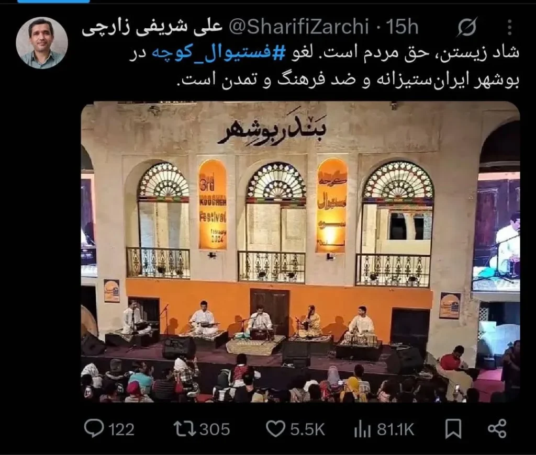Click the tweet text body

pos(324,67)
